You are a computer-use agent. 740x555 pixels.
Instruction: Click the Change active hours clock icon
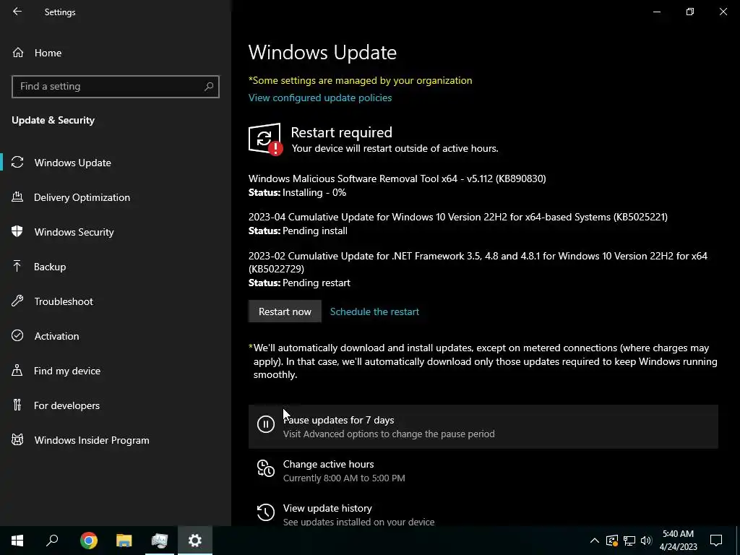266,468
